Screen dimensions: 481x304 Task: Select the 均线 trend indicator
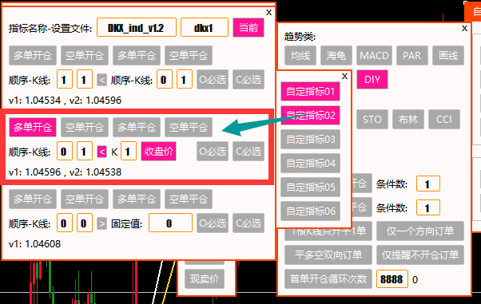coord(300,56)
